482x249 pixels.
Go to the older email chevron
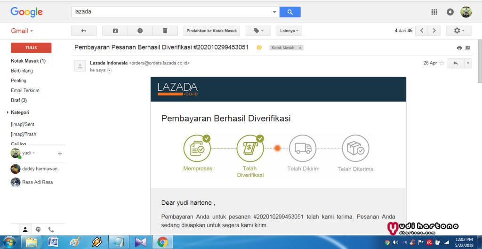pos(434,31)
